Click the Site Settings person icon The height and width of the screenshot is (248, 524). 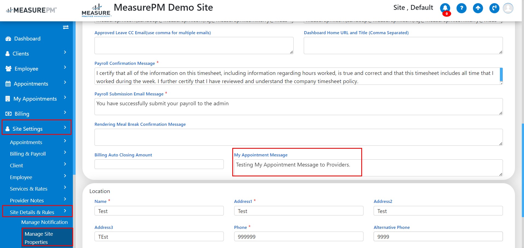[7, 129]
